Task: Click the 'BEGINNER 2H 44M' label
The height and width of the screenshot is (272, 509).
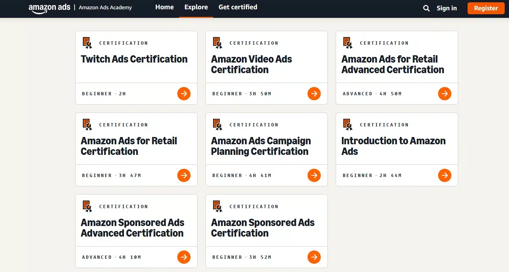Action: (x=372, y=175)
